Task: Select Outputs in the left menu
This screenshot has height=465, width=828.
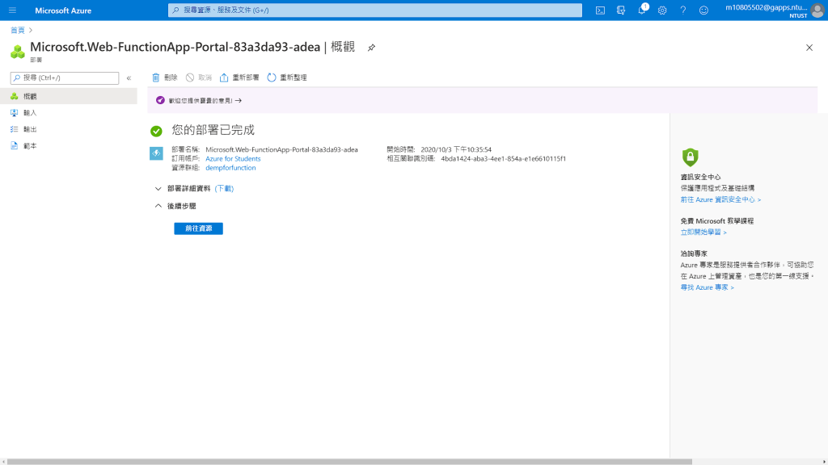Action: (69, 129)
